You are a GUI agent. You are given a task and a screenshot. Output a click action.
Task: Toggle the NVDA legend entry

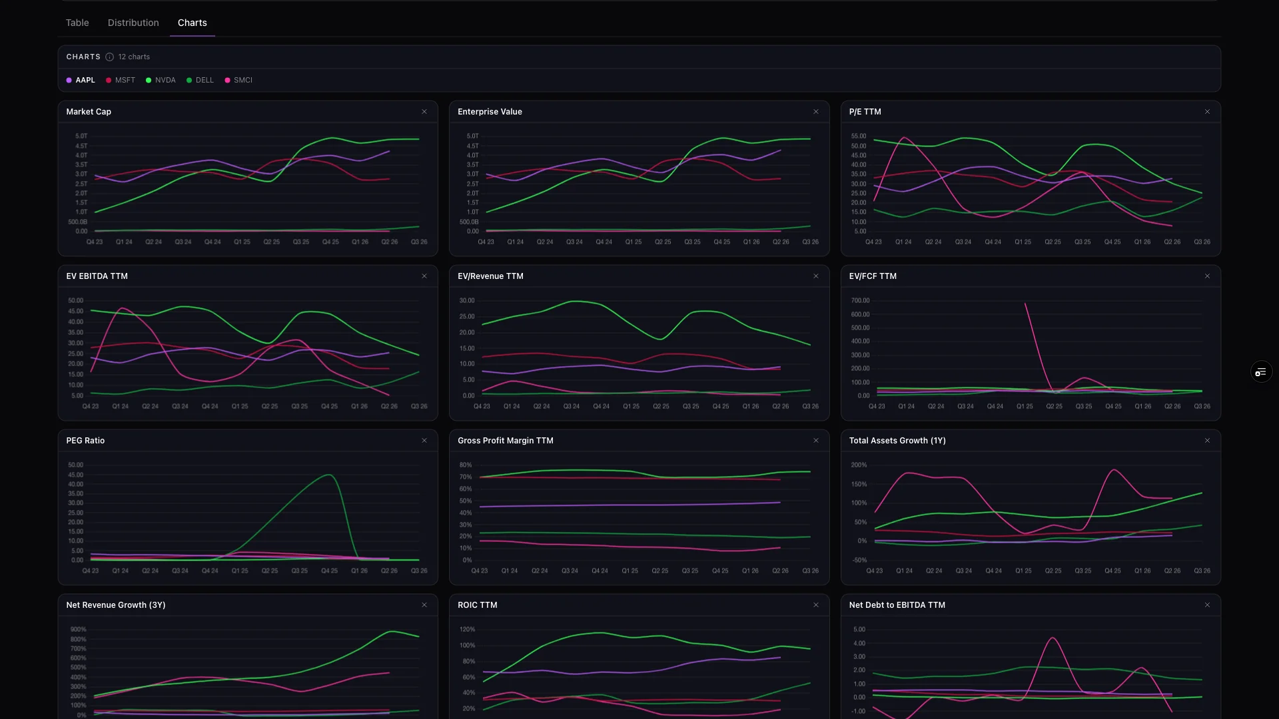pos(161,80)
